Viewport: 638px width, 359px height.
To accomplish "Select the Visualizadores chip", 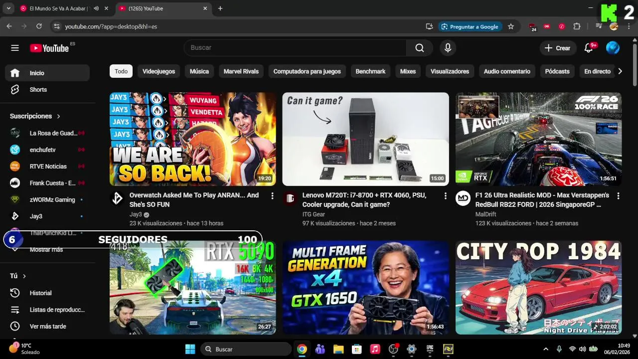I will 450,71.
